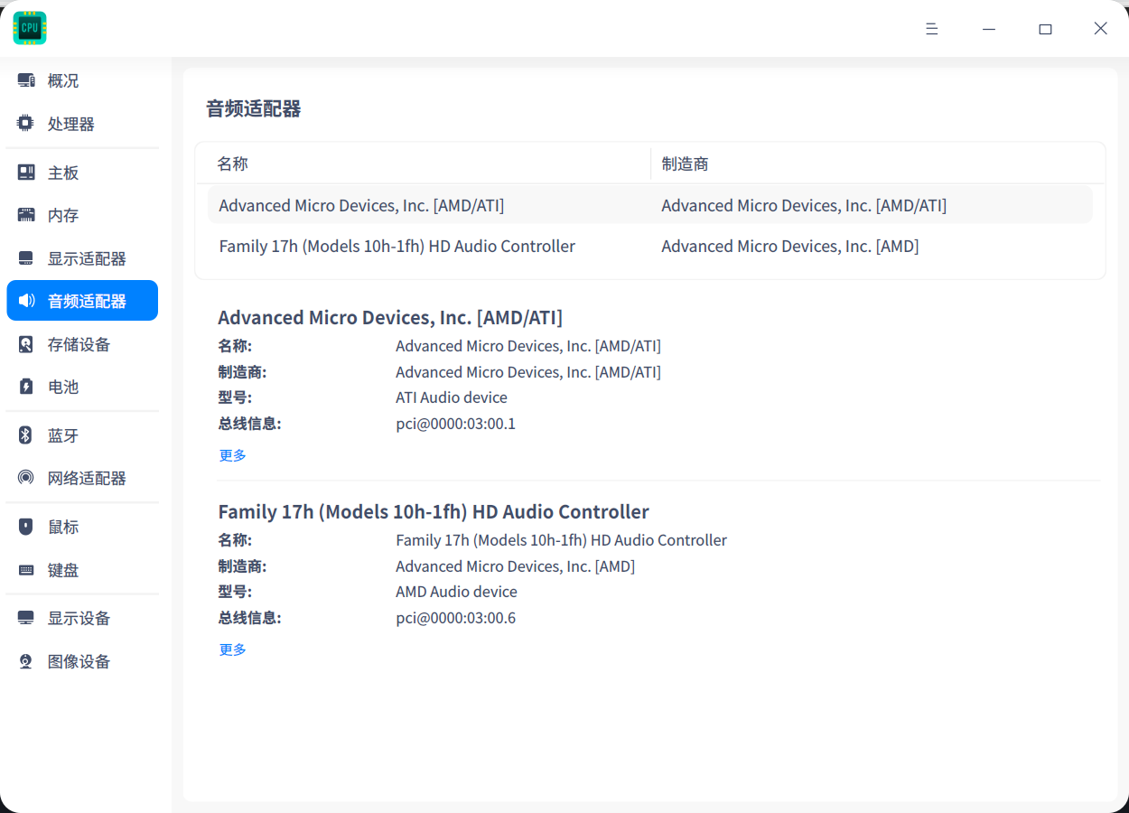Select 内存 in the sidebar
1129x813 pixels.
pos(82,215)
